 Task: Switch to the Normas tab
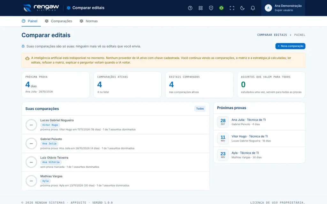click(89, 21)
